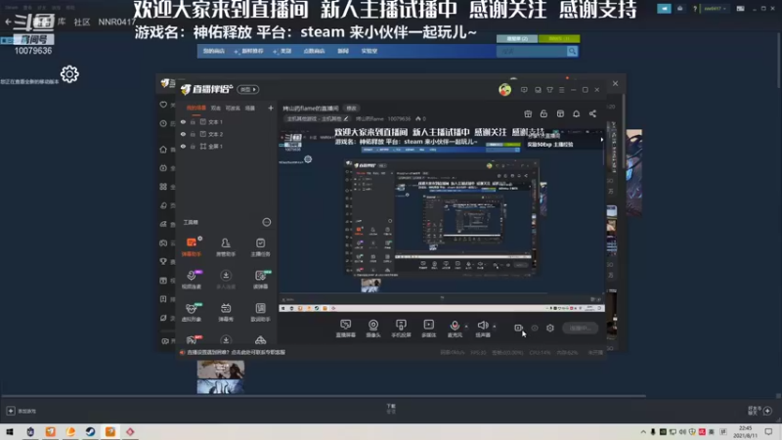Open the Steam overlay settings gear
The height and width of the screenshot is (440, 782).
[x=69, y=74]
